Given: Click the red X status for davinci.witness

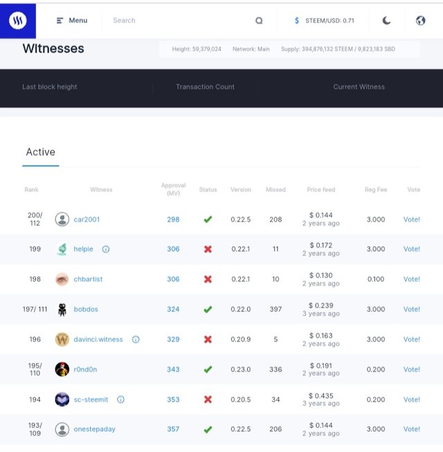Looking at the screenshot, I should pos(208,339).
